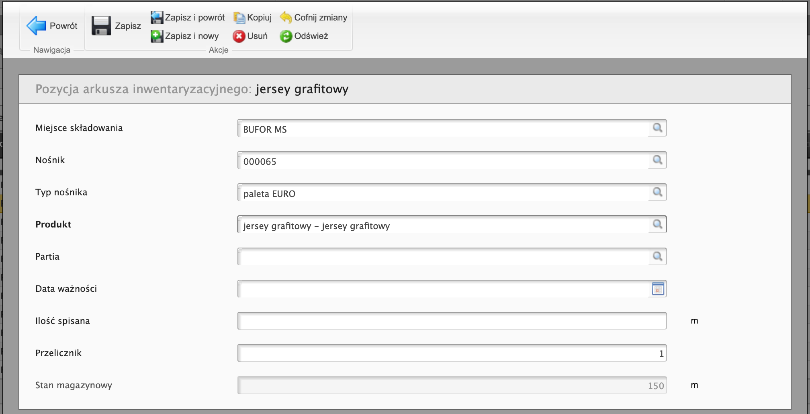
Task: Click the red Usuń delete icon
Action: click(239, 36)
